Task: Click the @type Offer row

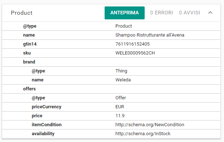Action: pos(111,98)
